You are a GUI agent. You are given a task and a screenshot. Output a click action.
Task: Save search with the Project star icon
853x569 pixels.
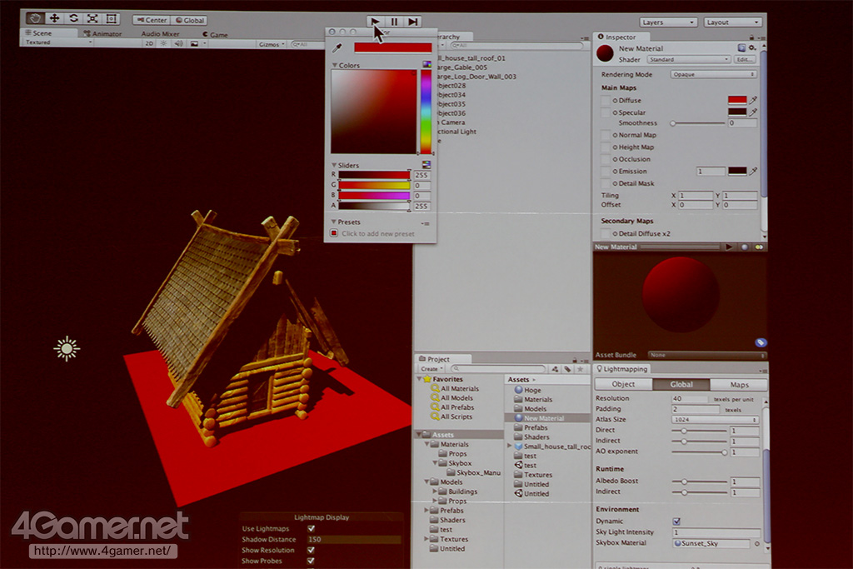(x=581, y=369)
